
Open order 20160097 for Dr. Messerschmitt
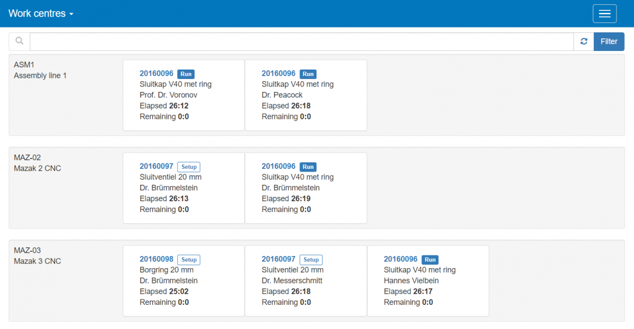279,259
